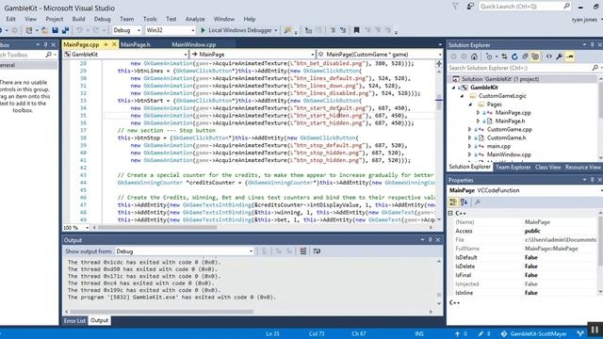Toggle Word Wrap in Output toolbar

[317, 251]
